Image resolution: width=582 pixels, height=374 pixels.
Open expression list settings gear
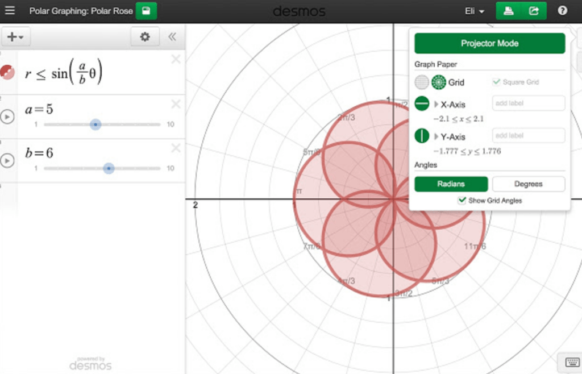click(x=145, y=37)
